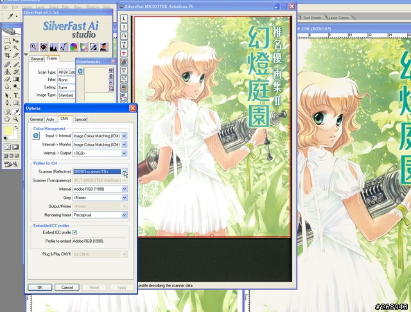
Task: Switch to full screen with menu bar mode
Action: 11,155
